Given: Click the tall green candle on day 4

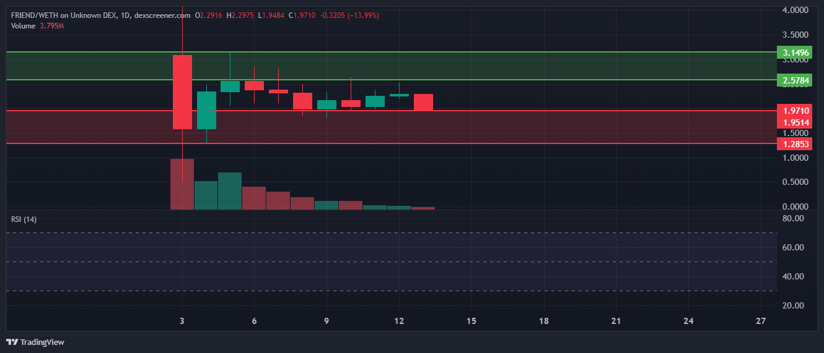Looking at the screenshot, I should 206,110.
